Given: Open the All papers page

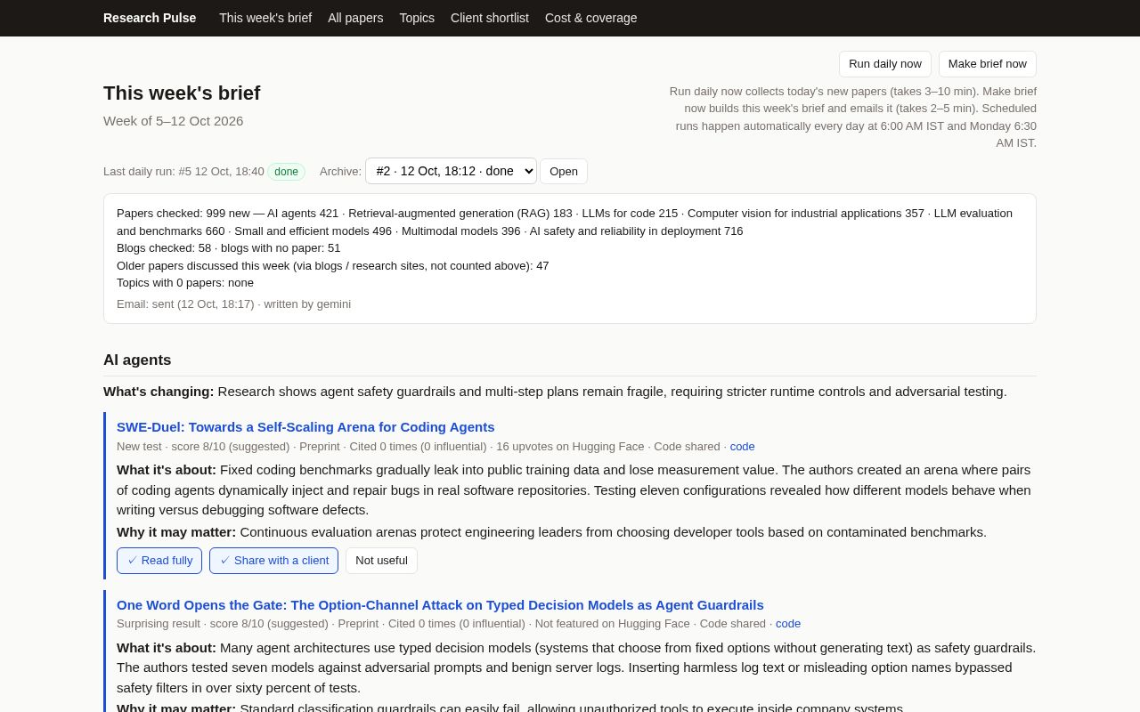Looking at the screenshot, I should [355, 18].
